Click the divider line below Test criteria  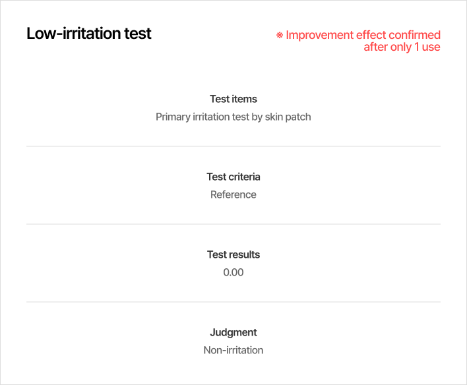tap(233, 224)
